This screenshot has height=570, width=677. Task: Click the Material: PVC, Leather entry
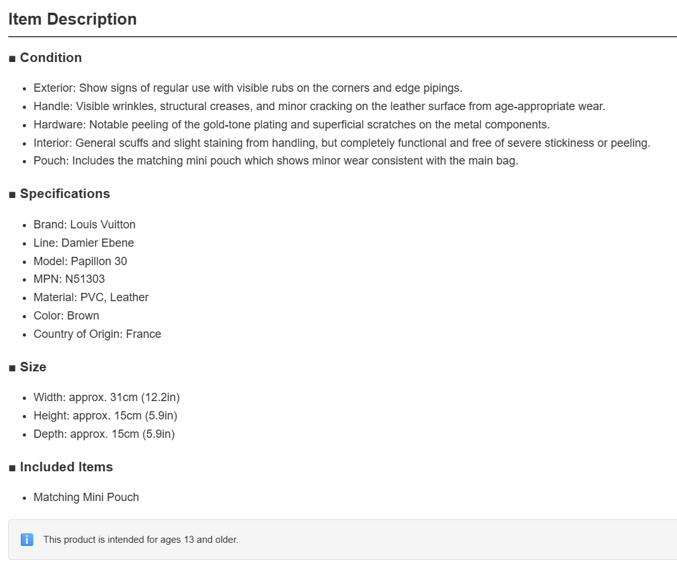91,297
